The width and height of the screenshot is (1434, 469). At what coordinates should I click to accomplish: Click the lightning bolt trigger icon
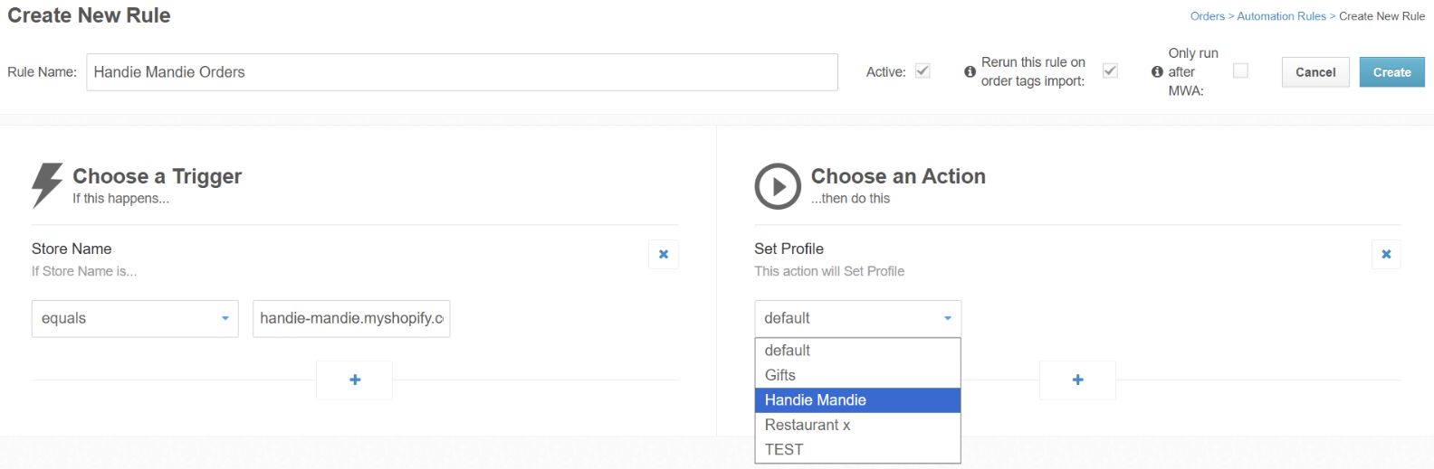47,185
